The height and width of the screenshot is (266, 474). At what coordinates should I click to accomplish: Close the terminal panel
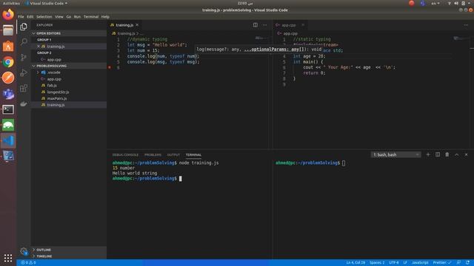coord(466,154)
